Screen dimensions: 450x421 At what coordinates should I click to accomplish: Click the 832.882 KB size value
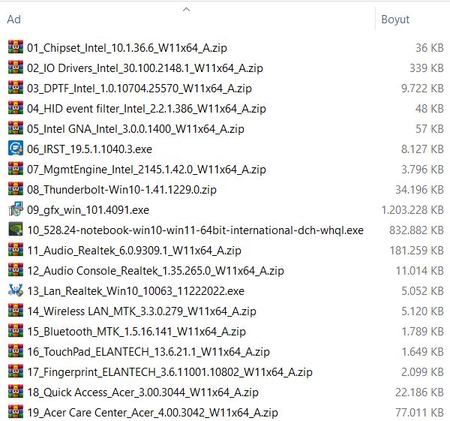click(416, 230)
